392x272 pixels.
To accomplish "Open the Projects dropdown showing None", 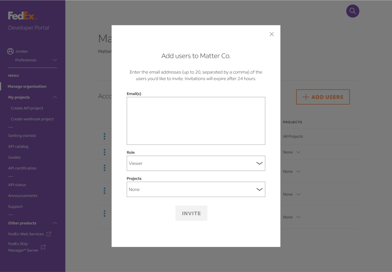I will 196,189.
